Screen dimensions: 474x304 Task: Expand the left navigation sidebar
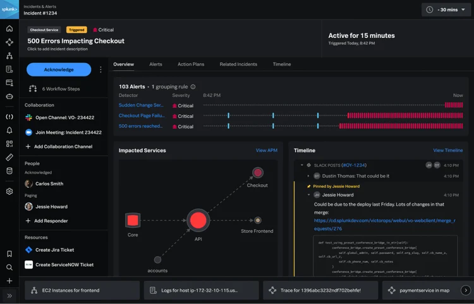(9, 295)
